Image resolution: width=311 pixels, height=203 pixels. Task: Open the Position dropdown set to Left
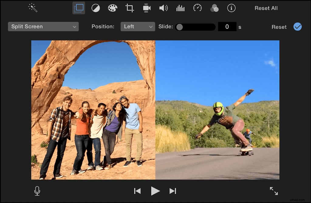tap(138, 27)
